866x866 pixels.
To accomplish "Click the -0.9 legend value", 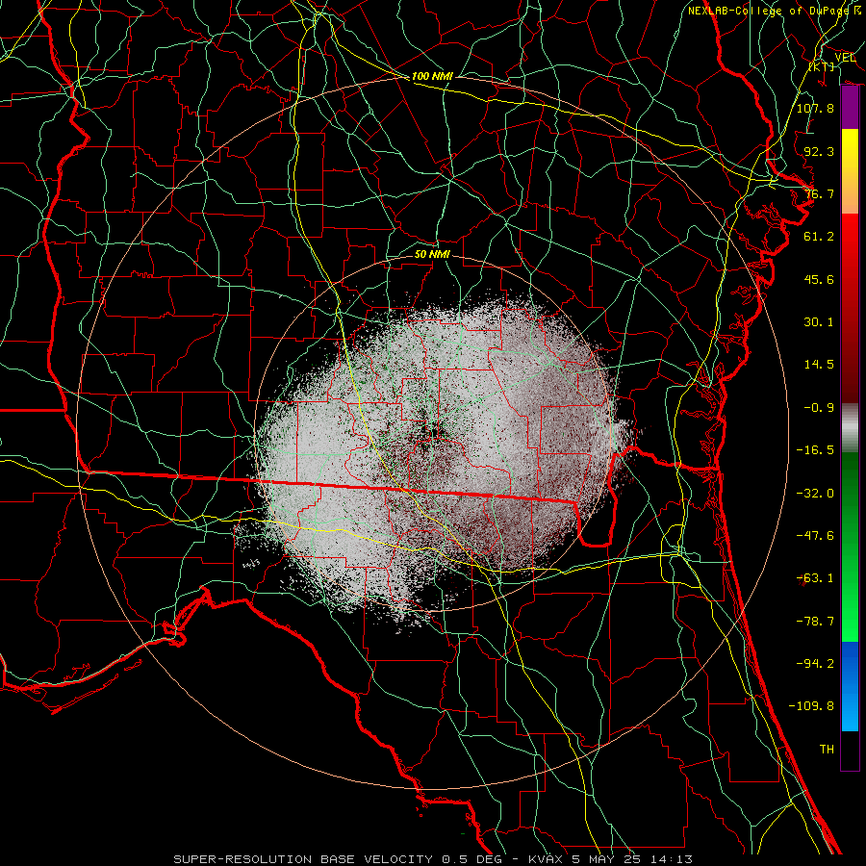I will pyautogui.click(x=819, y=408).
